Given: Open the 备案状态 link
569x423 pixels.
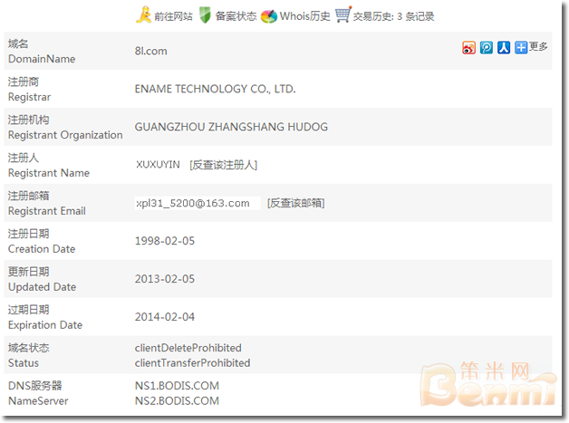Looking at the screenshot, I should click(x=236, y=16).
